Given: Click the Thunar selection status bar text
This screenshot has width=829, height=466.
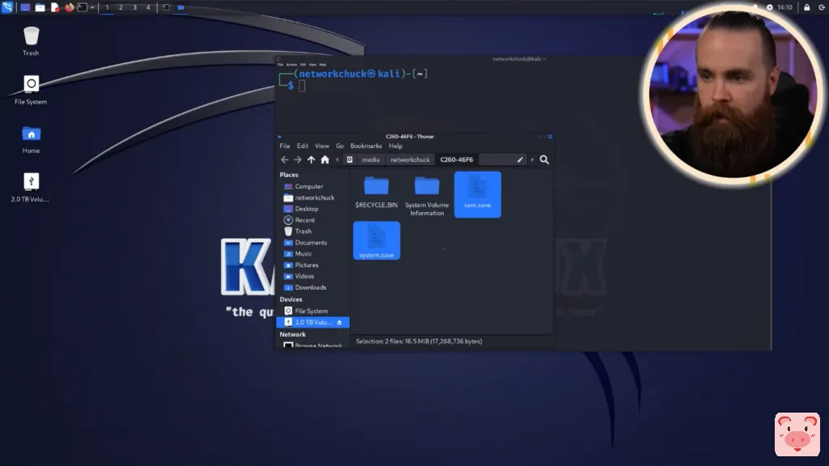Looking at the screenshot, I should pyautogui.click(x=419, y=341).
